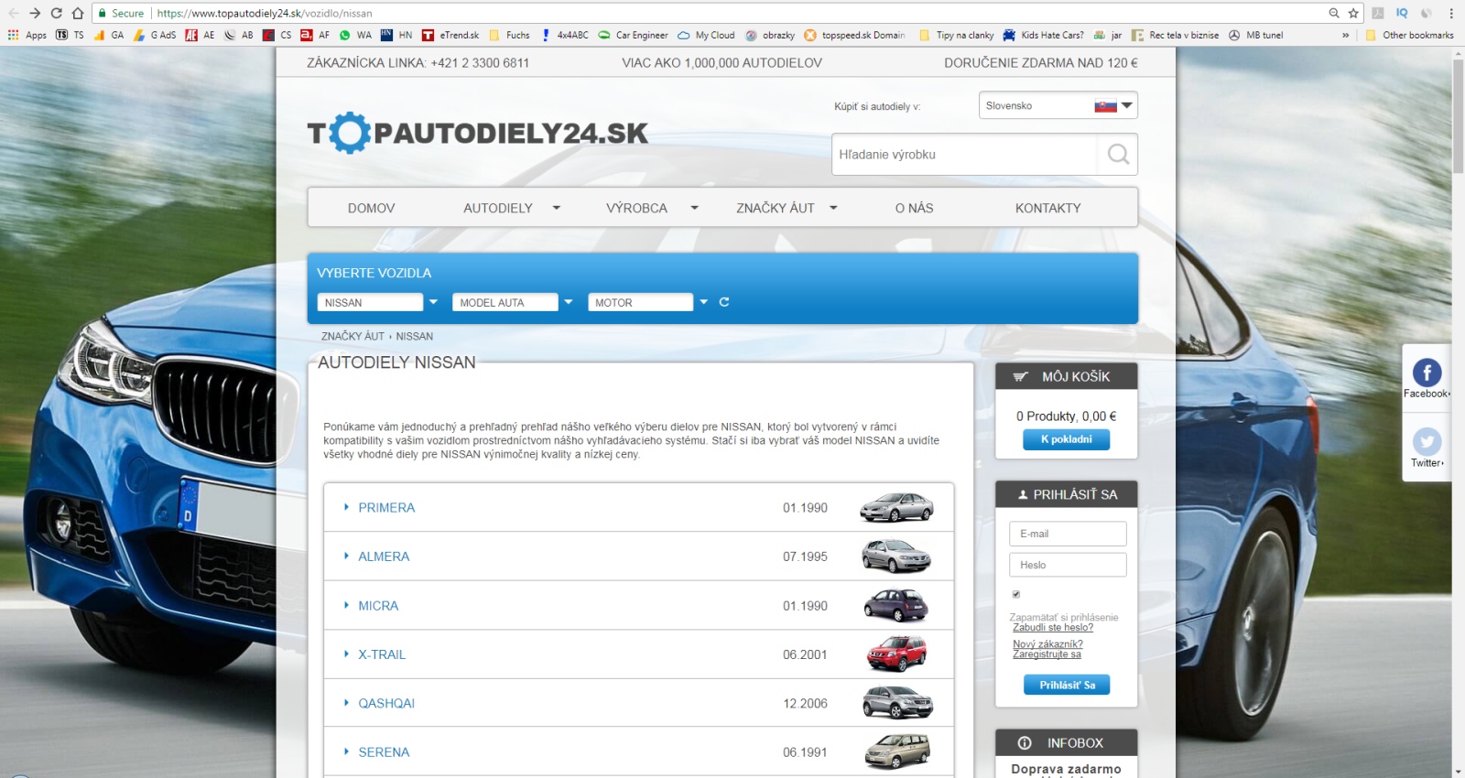Open the browser home page icon
This screenshot has width=1465, height=778.
tap(78, 13)
